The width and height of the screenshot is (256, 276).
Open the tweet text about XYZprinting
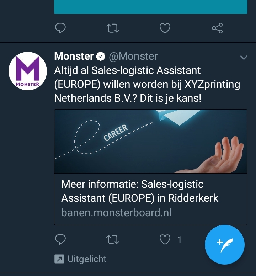pos(147,84)
